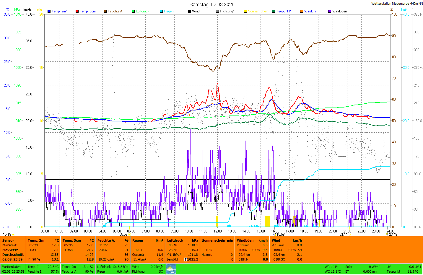This screenshot has width=423, height=275.
Task: Click the Sensor column header in table
Action: tap(8, 240)
